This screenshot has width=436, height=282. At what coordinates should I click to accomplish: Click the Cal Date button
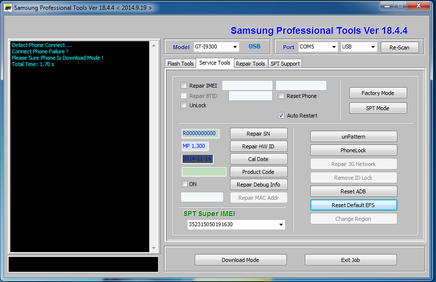[x=258, y=159]
